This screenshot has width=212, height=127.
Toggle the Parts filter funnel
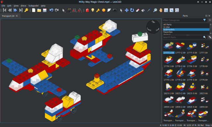point(204,20)
